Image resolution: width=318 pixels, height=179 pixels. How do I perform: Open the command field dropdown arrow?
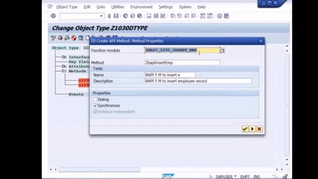[x=101, y=16]
